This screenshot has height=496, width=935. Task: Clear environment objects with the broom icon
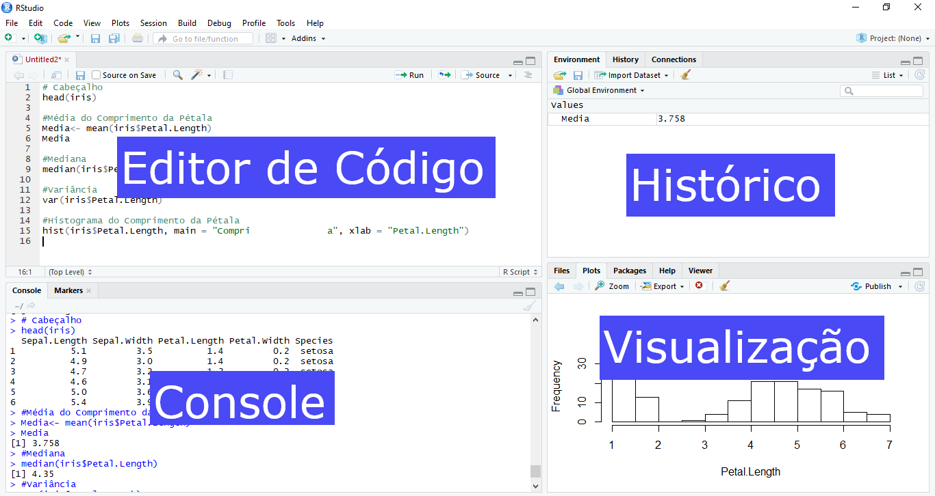[x=686, y=75]
